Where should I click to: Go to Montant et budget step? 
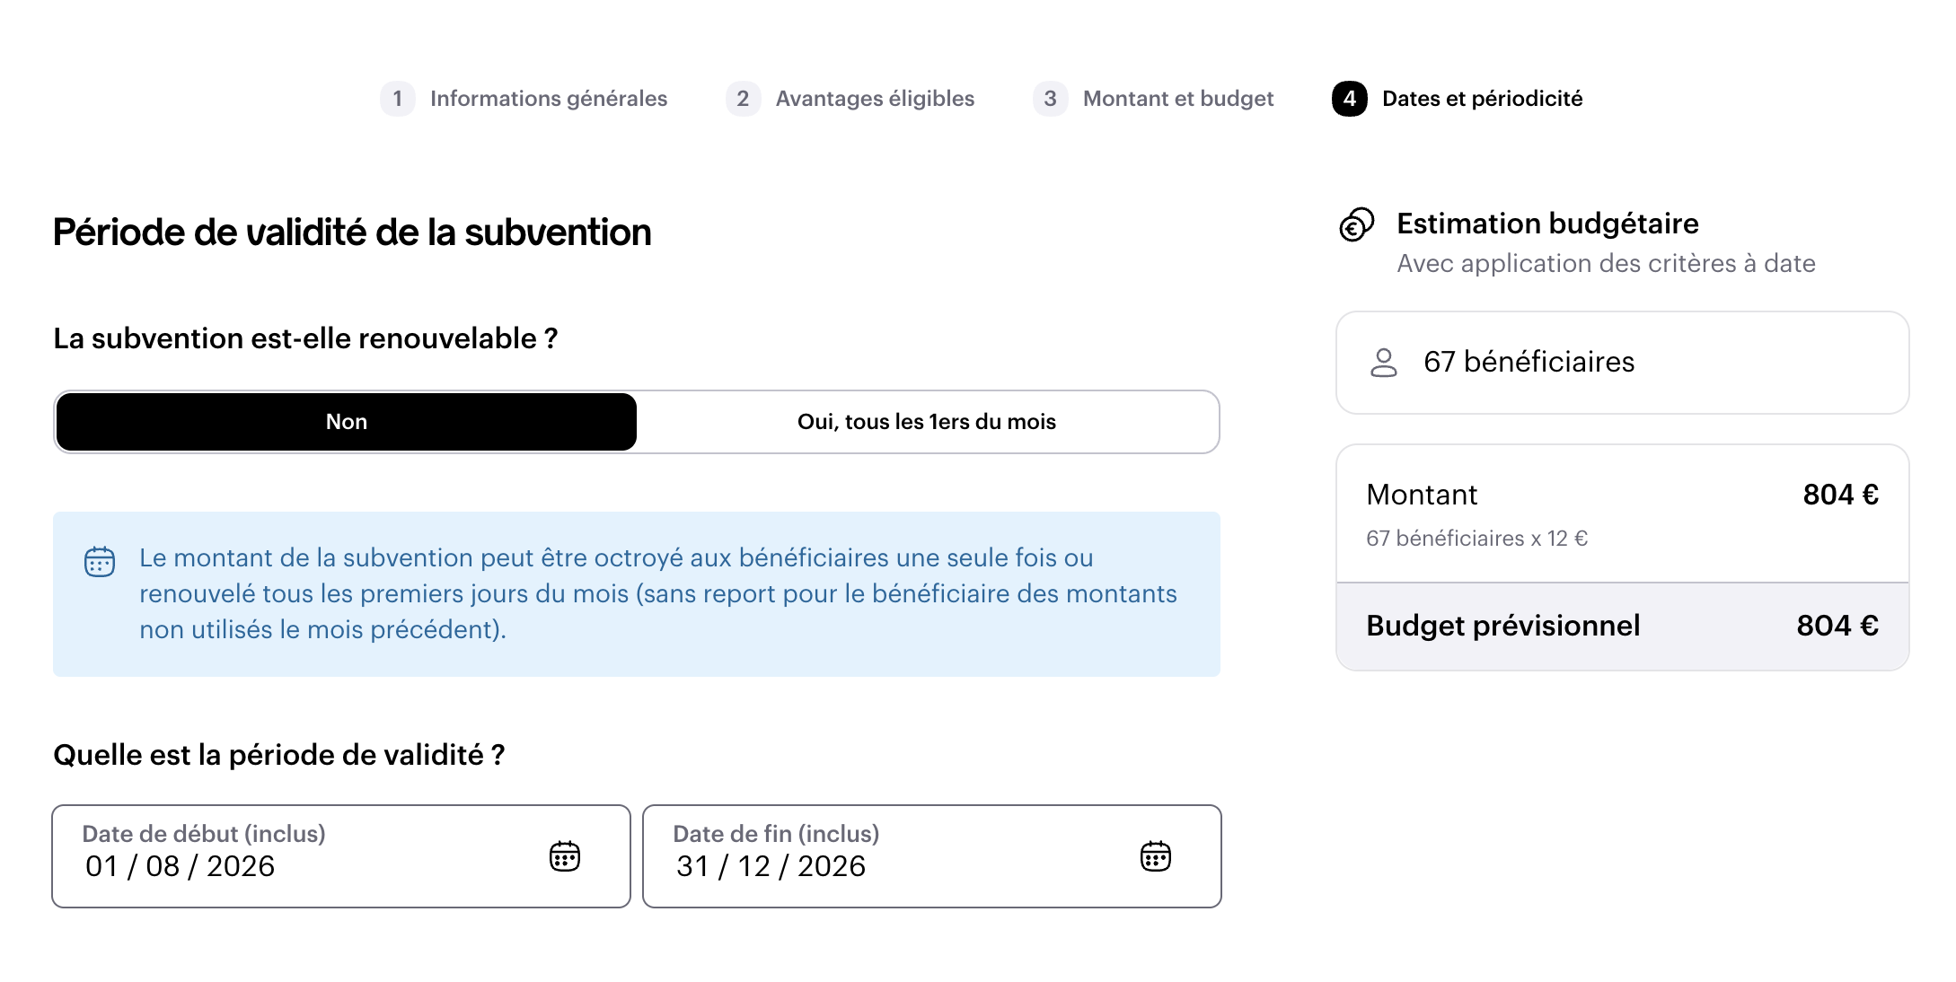(x=1178, y=99)
